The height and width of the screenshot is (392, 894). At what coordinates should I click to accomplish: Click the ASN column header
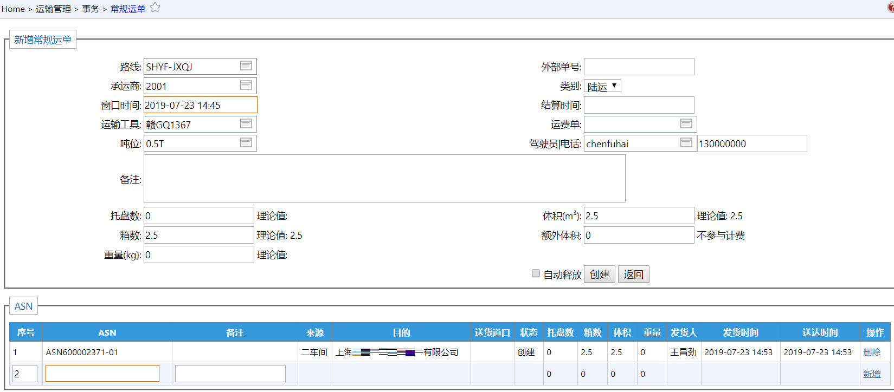click(107, 332)
